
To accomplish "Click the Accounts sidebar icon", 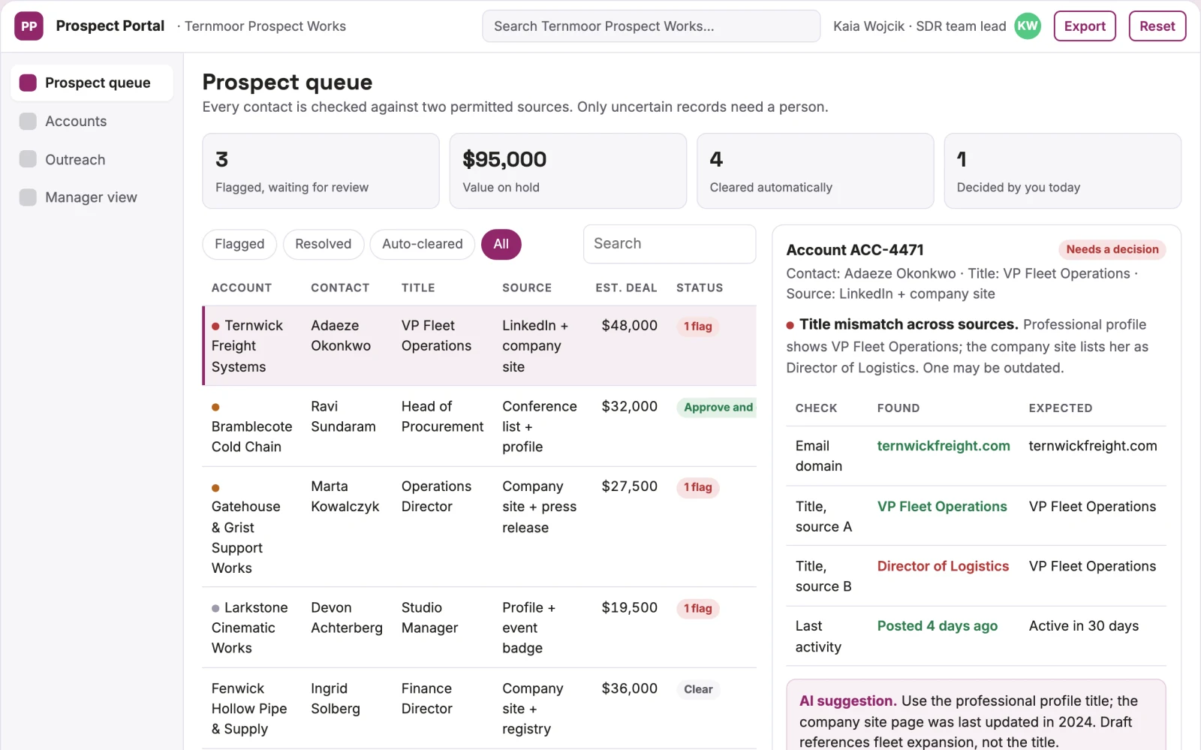I will (28, 121).
